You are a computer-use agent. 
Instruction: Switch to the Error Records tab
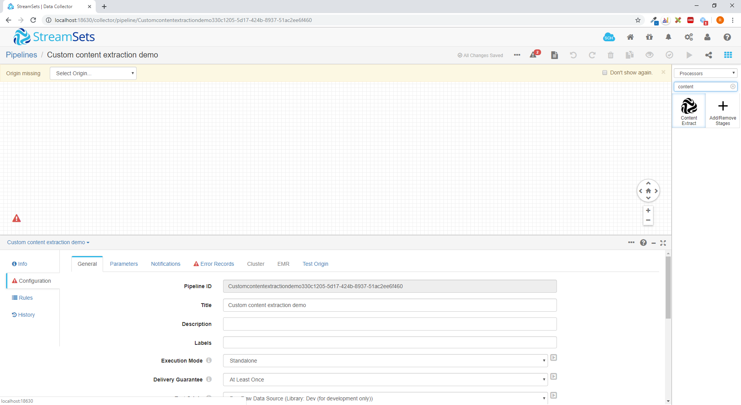(217, 264)
